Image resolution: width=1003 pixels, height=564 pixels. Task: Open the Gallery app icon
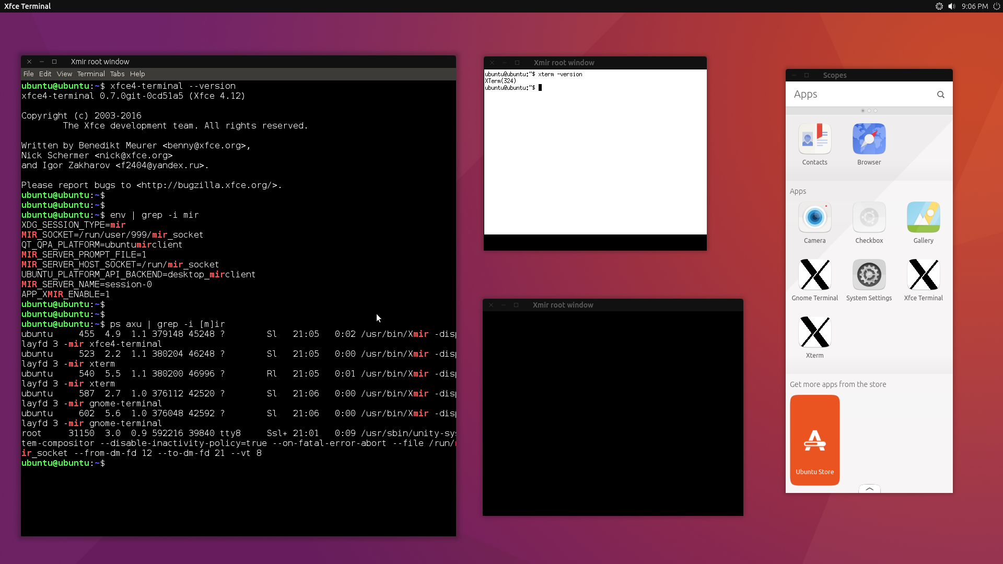923,217
